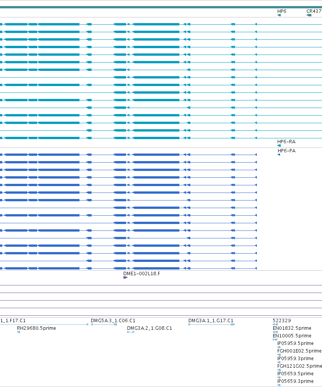
Task: Click the DMG5A3_1.C06.C1 feature span
Action: 104,324
